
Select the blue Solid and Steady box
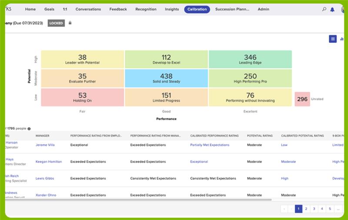point(166,79)
